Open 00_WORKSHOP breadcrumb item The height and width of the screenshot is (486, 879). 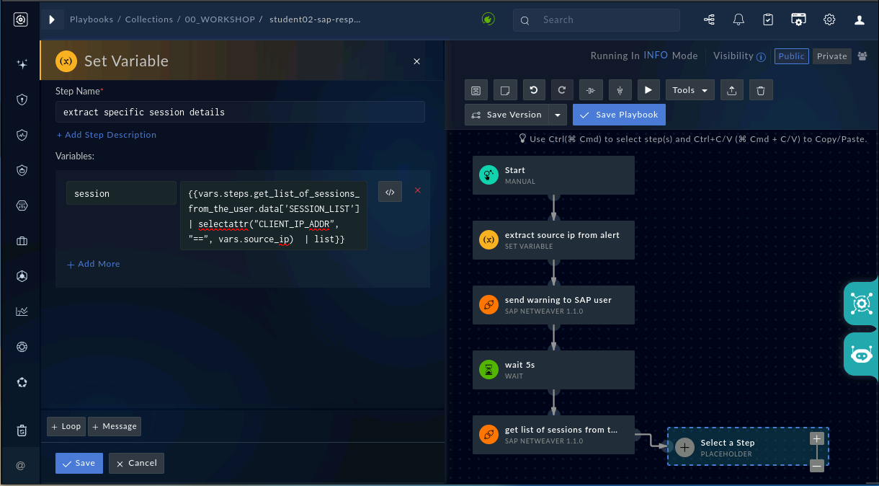pyautogui.click(x=220, y=19)
